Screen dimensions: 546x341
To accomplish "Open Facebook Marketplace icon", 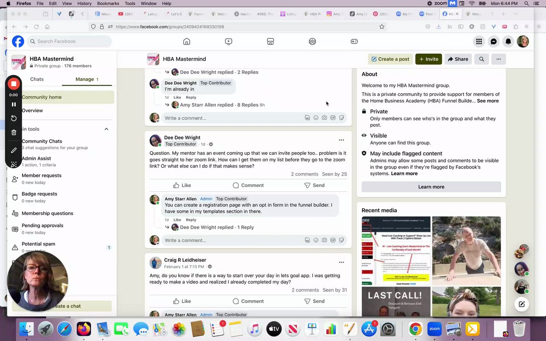I will [270, 41].
